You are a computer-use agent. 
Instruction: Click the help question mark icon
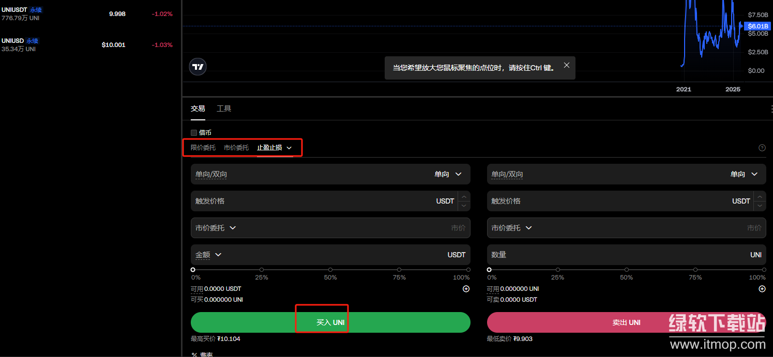762,148
